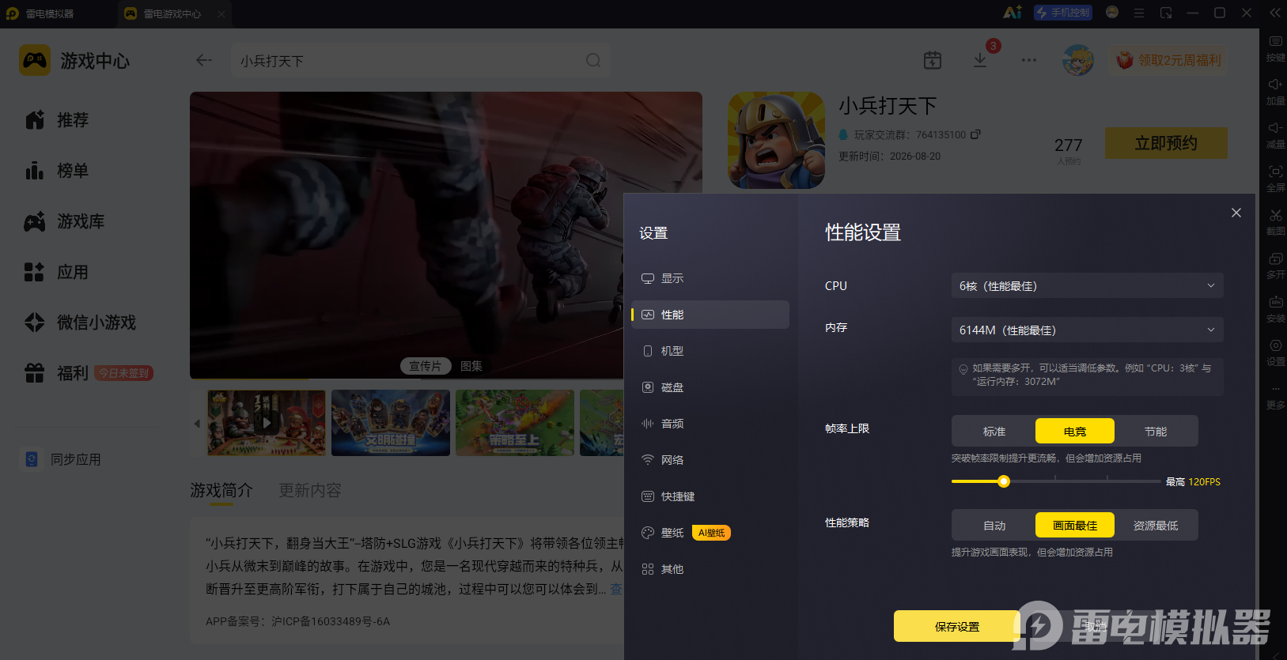
Task: Open the user avatar in the title bar
Action: [1112, 13]
